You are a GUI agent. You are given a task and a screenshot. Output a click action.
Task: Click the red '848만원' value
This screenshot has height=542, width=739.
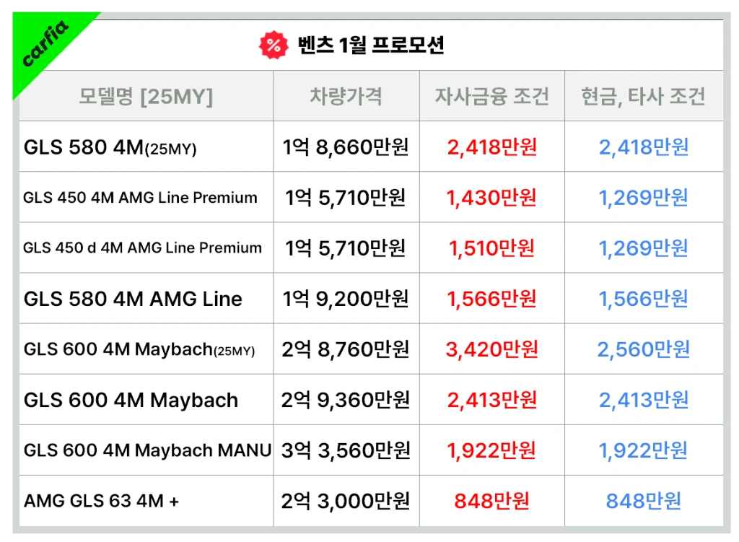tap(492, 501)
